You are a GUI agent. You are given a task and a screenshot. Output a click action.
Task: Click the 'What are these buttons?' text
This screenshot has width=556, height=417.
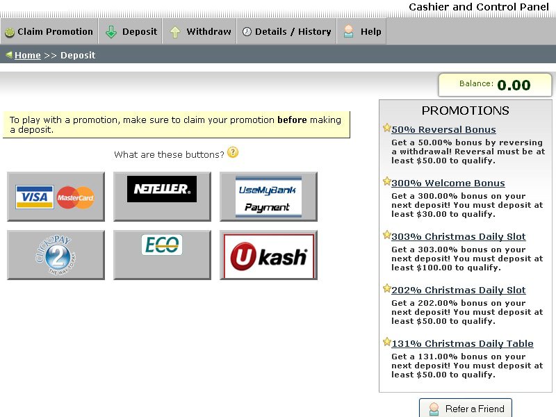[169, 154]
